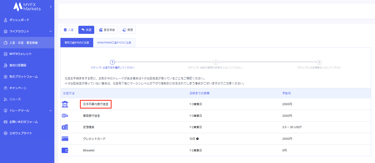This screenshot has width=375, height=163.
Task: Select 日本円国内銀行送金 withdrawal method
Action: coord(96,104)
